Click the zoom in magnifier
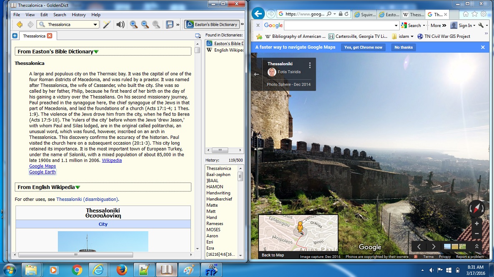This screenshot has width=494, height=277. (133, 25)
